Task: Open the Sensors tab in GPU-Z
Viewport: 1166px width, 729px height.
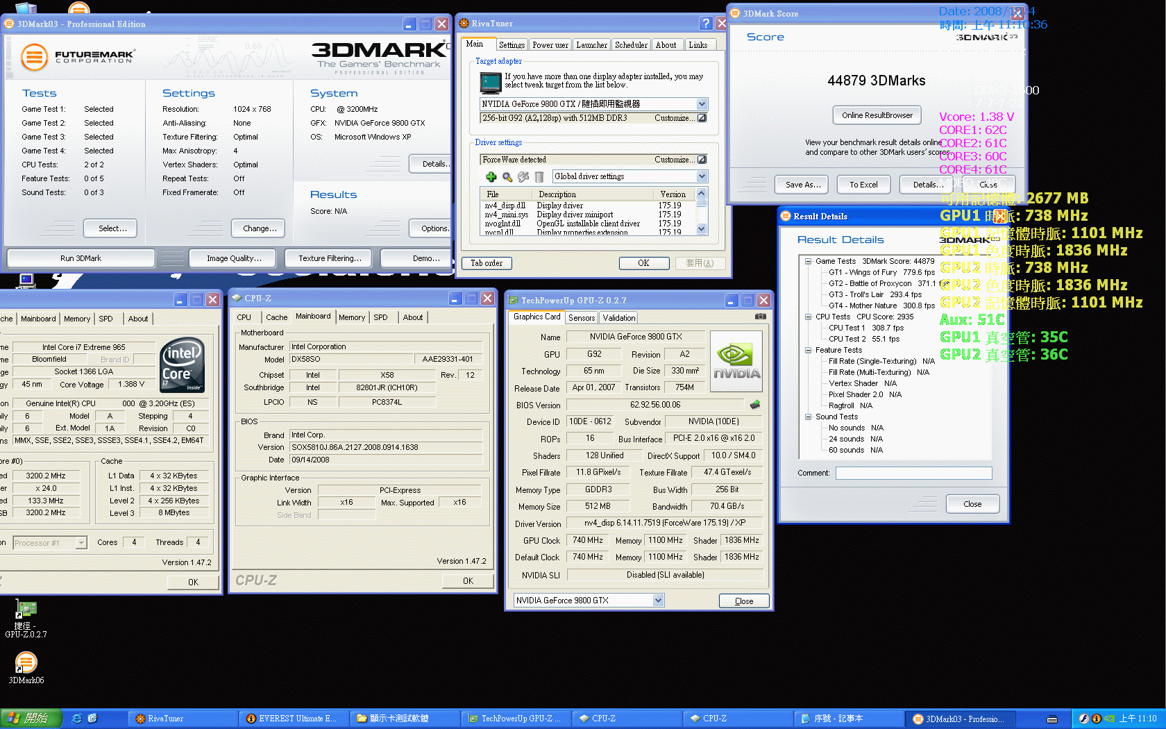Action: (x=582, y=318)
